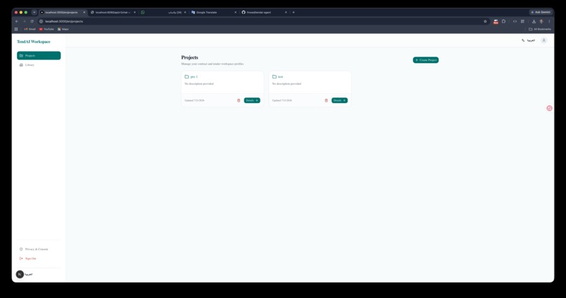The width and height of the screenshot is (566, 298).
Task: Open the Extensions puzzle icon
Action: (x=504, y=21)
